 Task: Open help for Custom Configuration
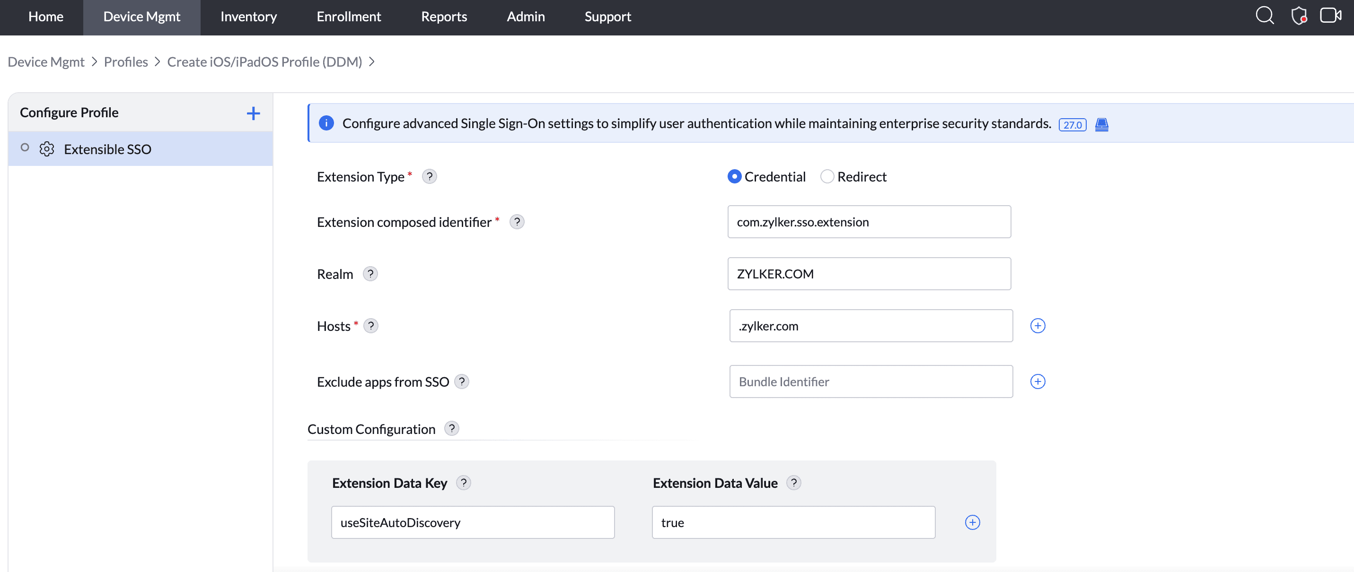pyautogui.click(x=452, y=429)
